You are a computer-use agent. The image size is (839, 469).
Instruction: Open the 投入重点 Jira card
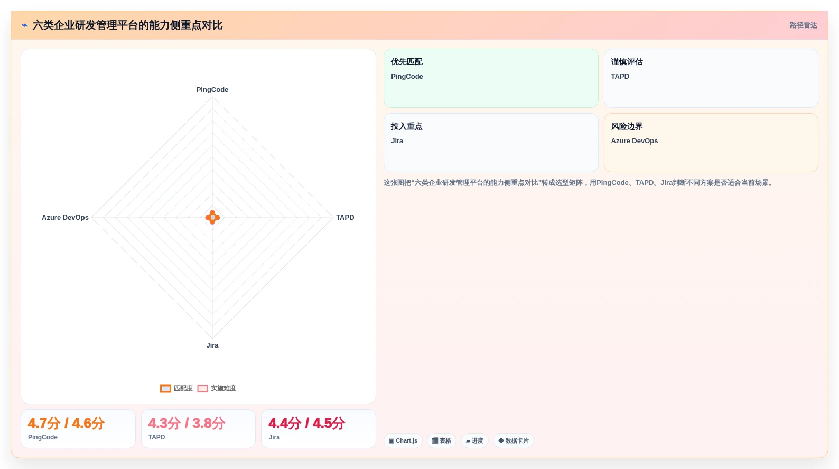pyautogui.click(x=491, y=143)
